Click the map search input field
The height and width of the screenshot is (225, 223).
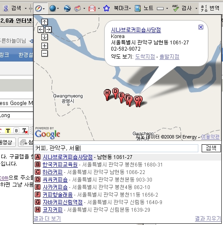pos(116,148)
